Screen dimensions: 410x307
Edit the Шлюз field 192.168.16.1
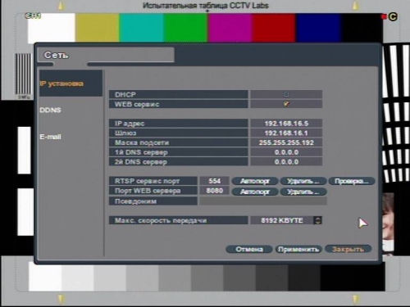click(x=286, y=133)
